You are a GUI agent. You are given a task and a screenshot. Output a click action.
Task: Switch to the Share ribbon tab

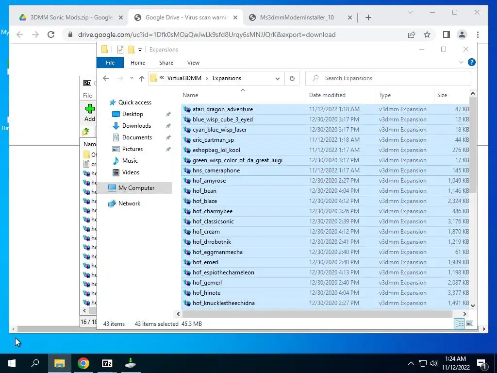pyautogui.click(x=166, y=63)
